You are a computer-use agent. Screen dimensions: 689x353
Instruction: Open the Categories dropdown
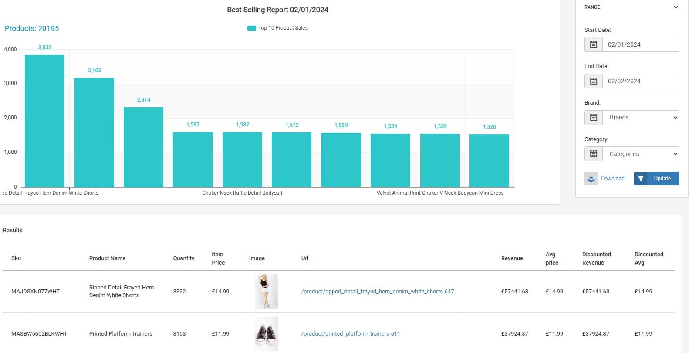[x=640, y=154]
